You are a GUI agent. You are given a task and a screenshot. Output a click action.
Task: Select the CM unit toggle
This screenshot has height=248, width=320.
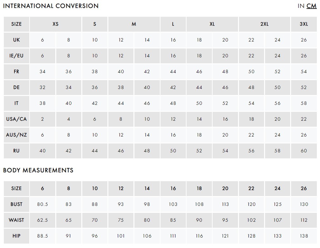[x=311, y=6]
